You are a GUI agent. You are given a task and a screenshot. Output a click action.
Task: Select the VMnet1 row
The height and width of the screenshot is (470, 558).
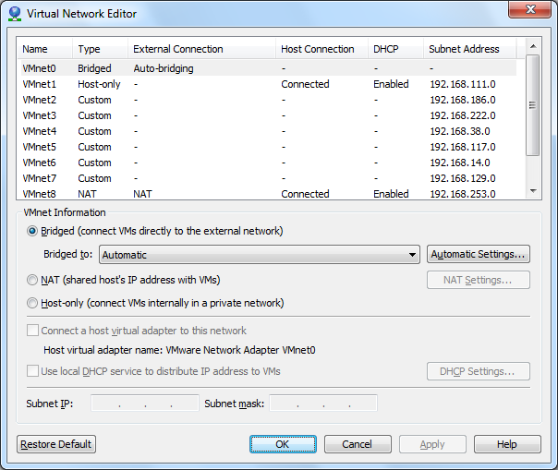[x=269, y=84]
